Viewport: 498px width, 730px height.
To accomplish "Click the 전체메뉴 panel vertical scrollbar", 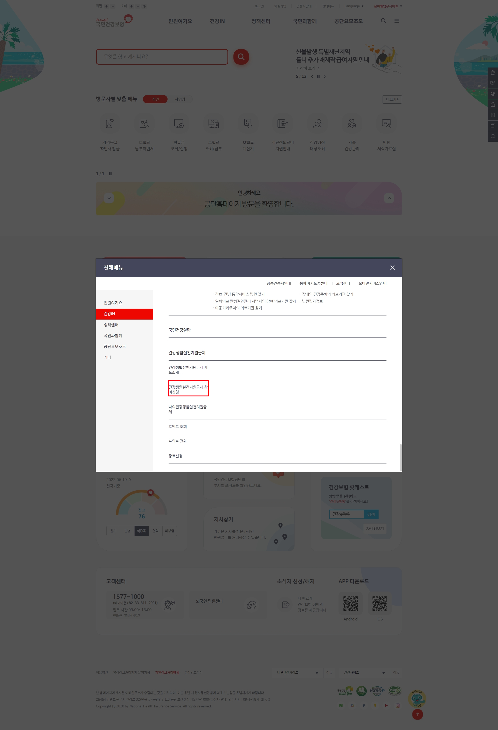I will [x=400, y=457].
